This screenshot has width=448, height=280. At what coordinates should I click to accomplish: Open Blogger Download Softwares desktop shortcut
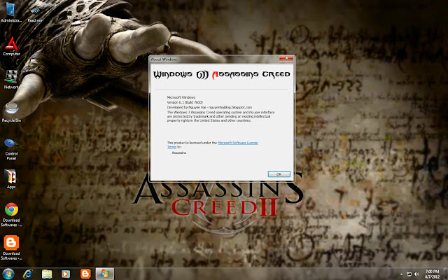[11, 247]
